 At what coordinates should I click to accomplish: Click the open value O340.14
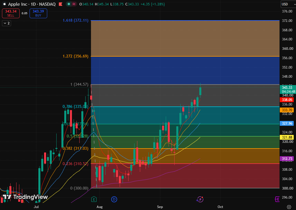click(x=86, y=4)
